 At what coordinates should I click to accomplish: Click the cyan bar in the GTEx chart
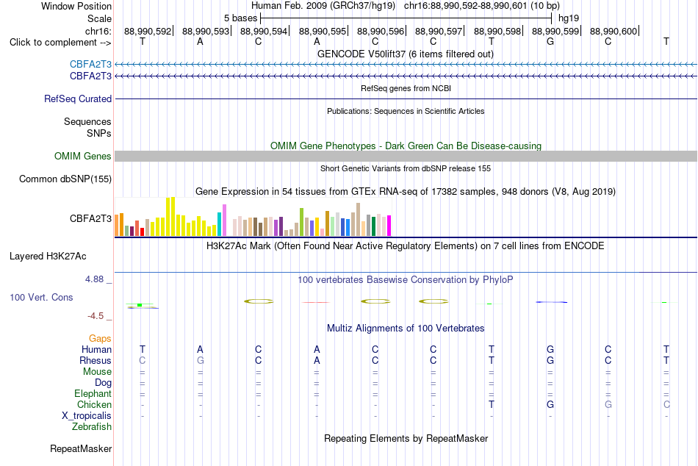coord(219,224)
